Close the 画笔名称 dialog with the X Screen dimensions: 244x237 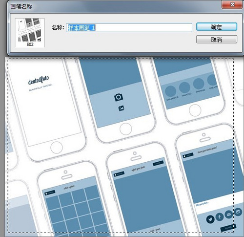[232, 4]
